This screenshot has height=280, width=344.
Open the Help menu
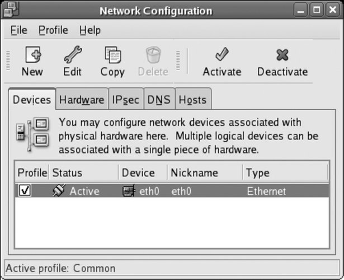tap(89, 30)
